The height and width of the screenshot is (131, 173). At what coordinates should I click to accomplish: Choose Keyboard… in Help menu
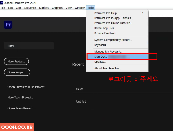point(117,45)
